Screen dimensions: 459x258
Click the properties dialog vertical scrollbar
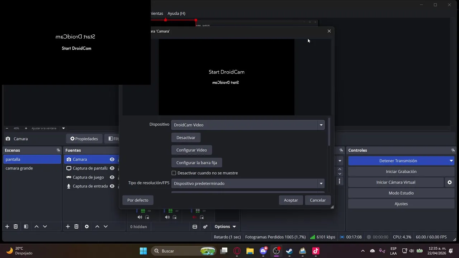(329, 132)
